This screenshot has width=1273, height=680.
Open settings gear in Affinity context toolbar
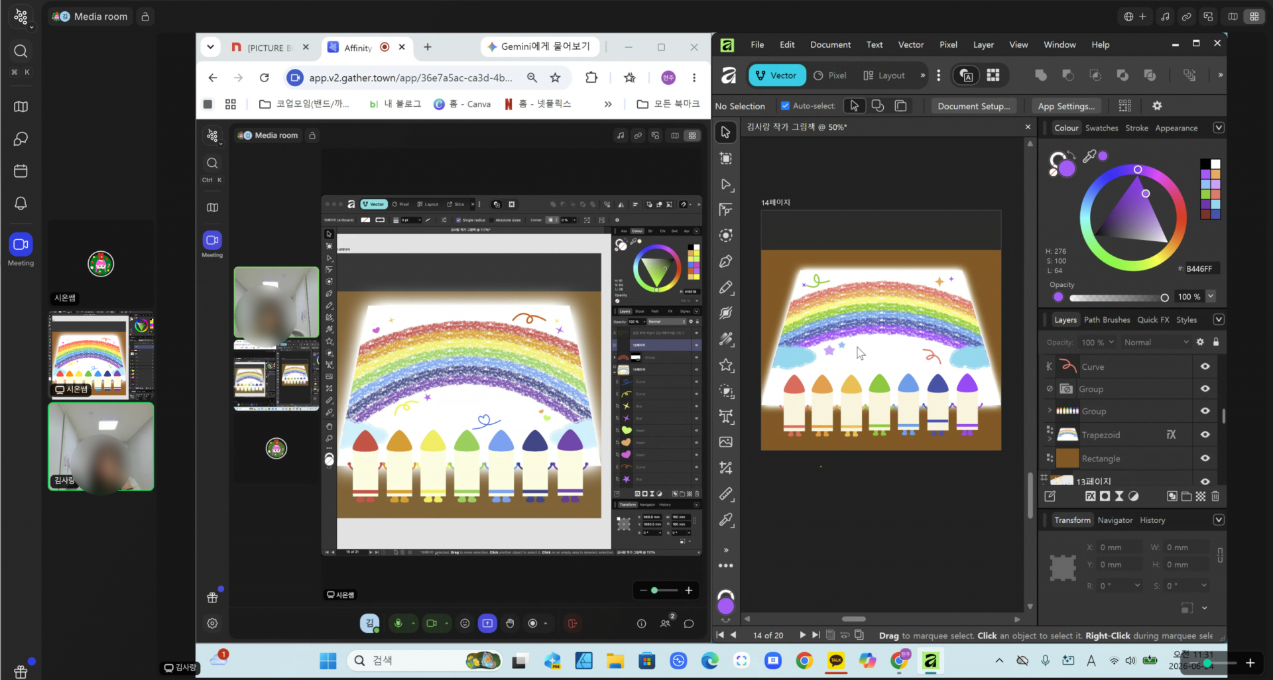click(x=1157, y=106)
